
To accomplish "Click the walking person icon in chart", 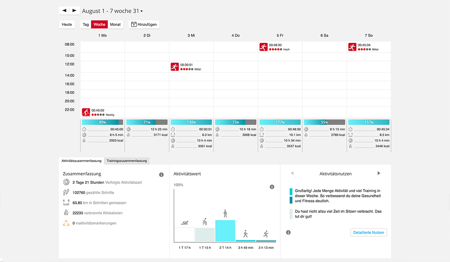I will (x=245, y=234).
